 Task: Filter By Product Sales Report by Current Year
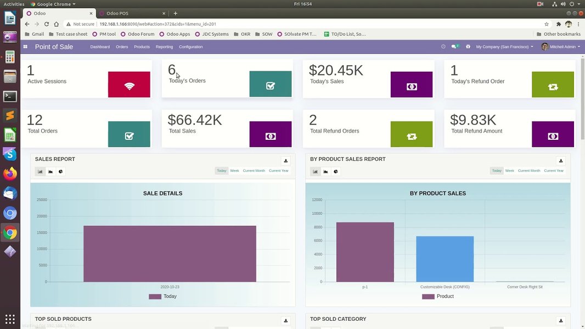point(554,171)
